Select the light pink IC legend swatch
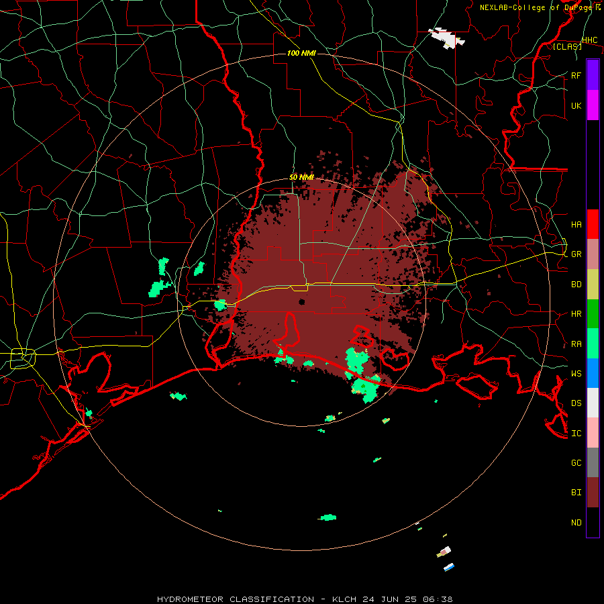This screenshot has width=604, height=604. pos(593,433)
